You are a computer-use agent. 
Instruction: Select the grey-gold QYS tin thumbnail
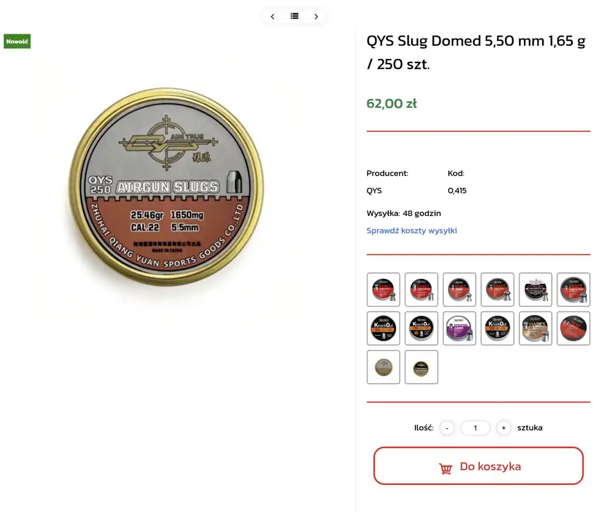pos(383,367)
